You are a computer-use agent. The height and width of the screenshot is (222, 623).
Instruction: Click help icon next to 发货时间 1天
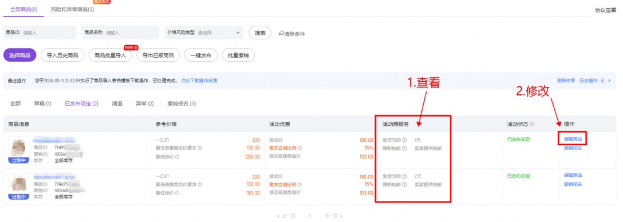click(x=404, y=140)
